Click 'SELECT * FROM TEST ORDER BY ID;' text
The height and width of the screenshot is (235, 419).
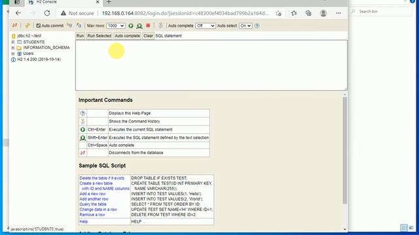pos(166,204)
